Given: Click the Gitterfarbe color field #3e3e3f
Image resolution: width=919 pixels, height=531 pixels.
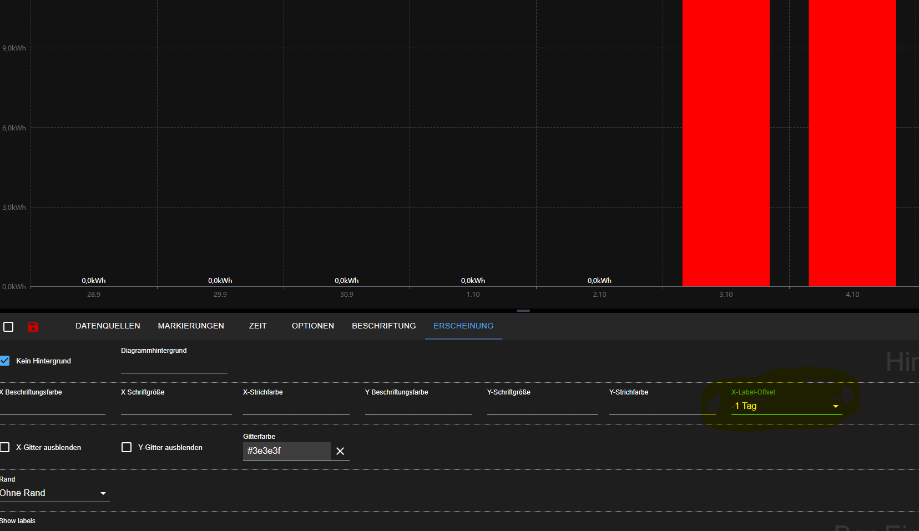Looking at the screenshot, I should (x=286, y=451).
